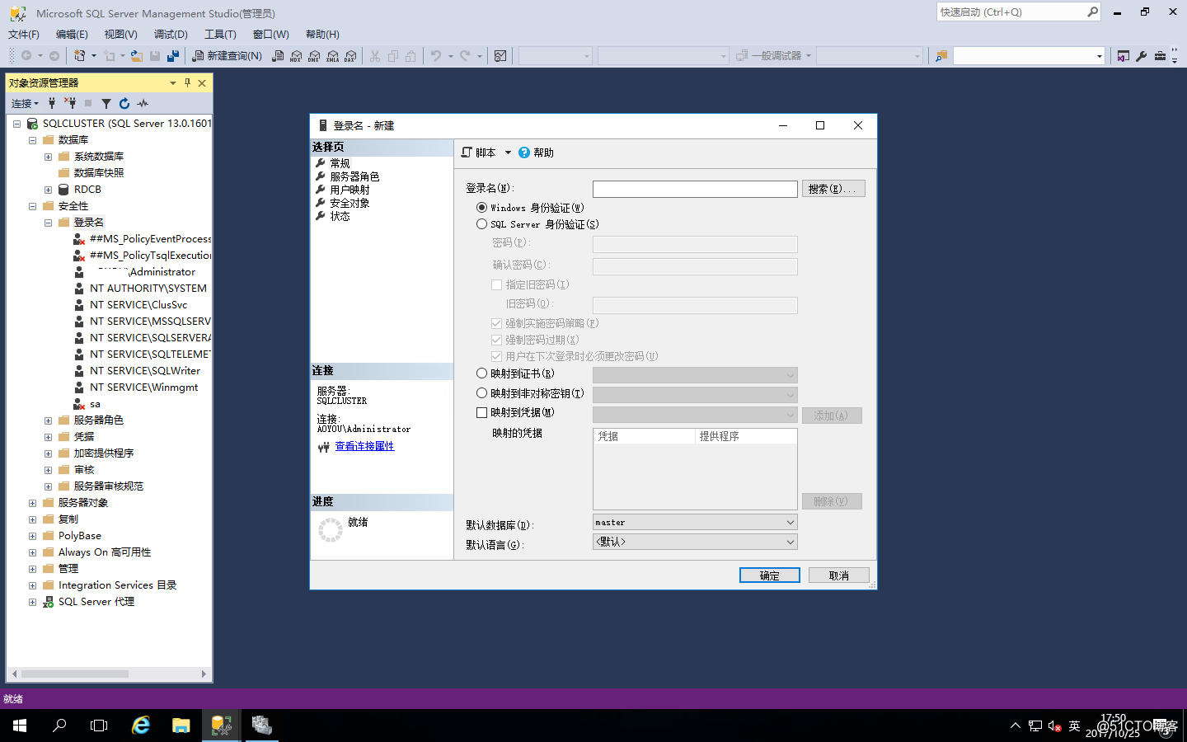Click the taskbar search magnifier icon
1187x742 pixels.
point(59,725)
